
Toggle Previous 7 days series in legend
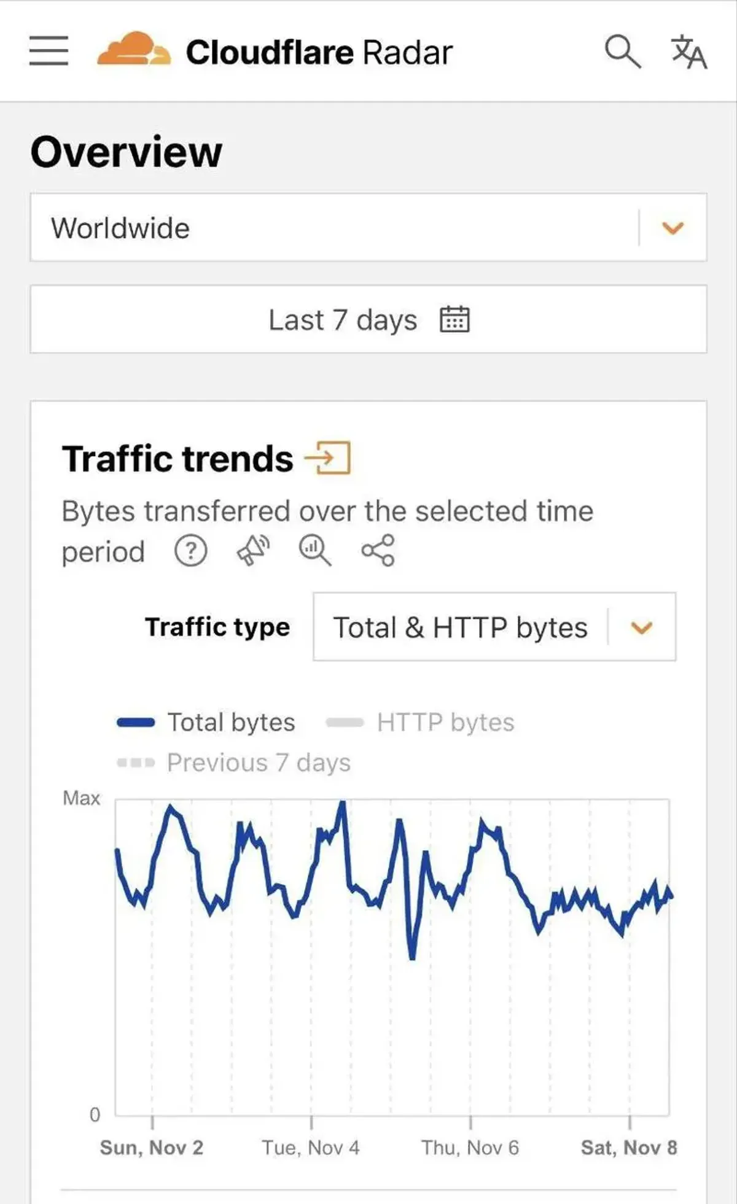point(234,763)
